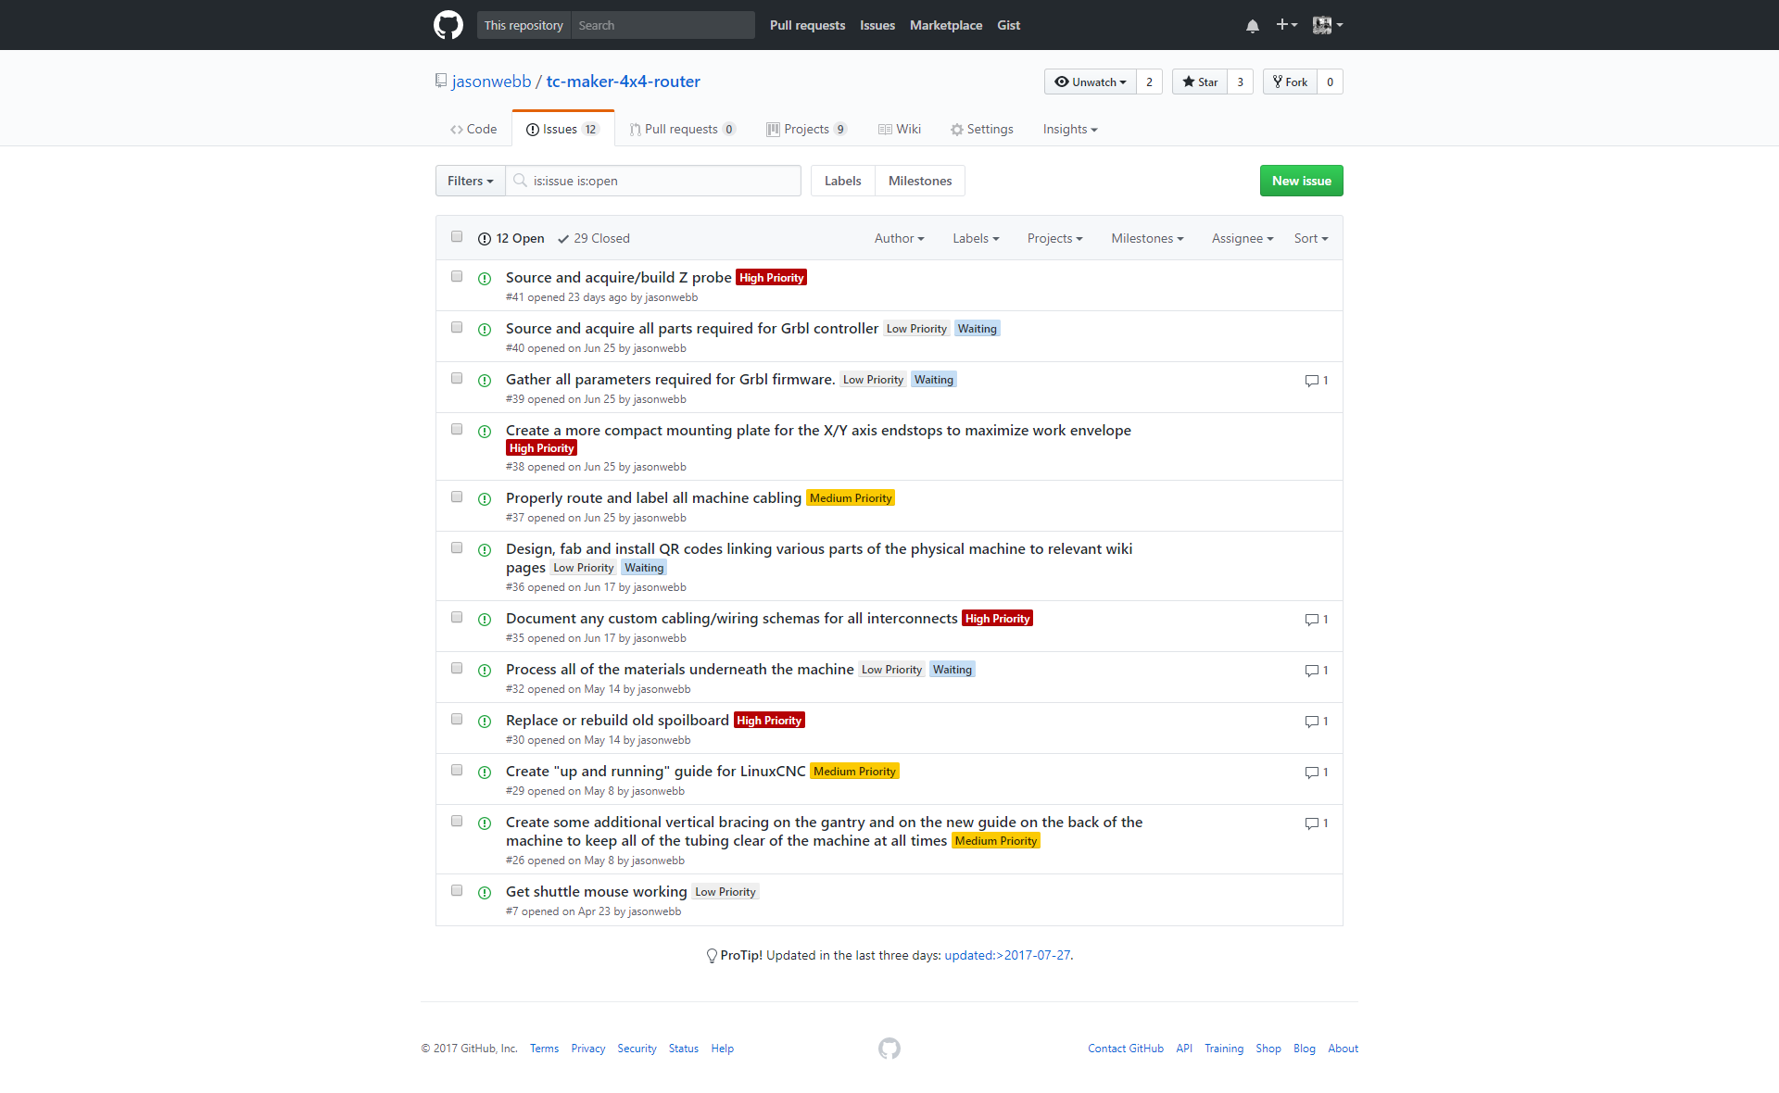The height and width of the screenshot is (1093, 1779).
Task: Click Medium Priority label on cabling issue
Action: (x=851, y=498)
